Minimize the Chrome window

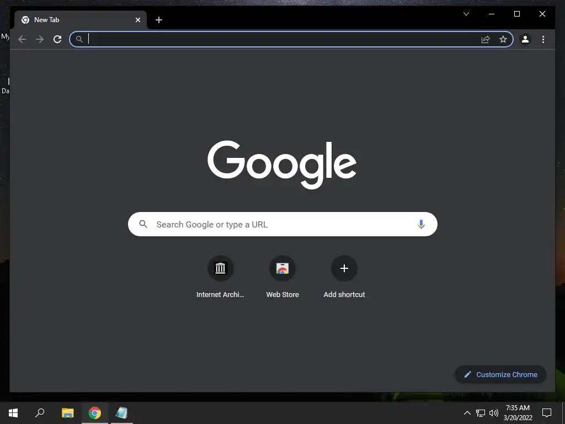(x=492, y=14)
